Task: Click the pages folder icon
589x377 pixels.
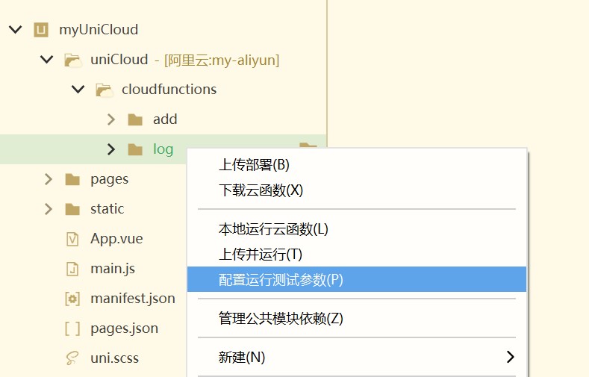Action: click(x=72, y=179)
